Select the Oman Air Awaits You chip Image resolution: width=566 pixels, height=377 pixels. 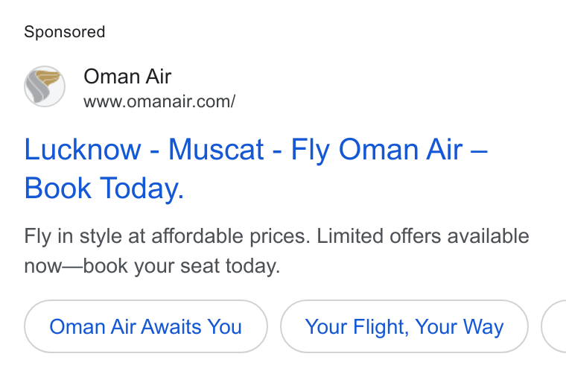point(146,326)
